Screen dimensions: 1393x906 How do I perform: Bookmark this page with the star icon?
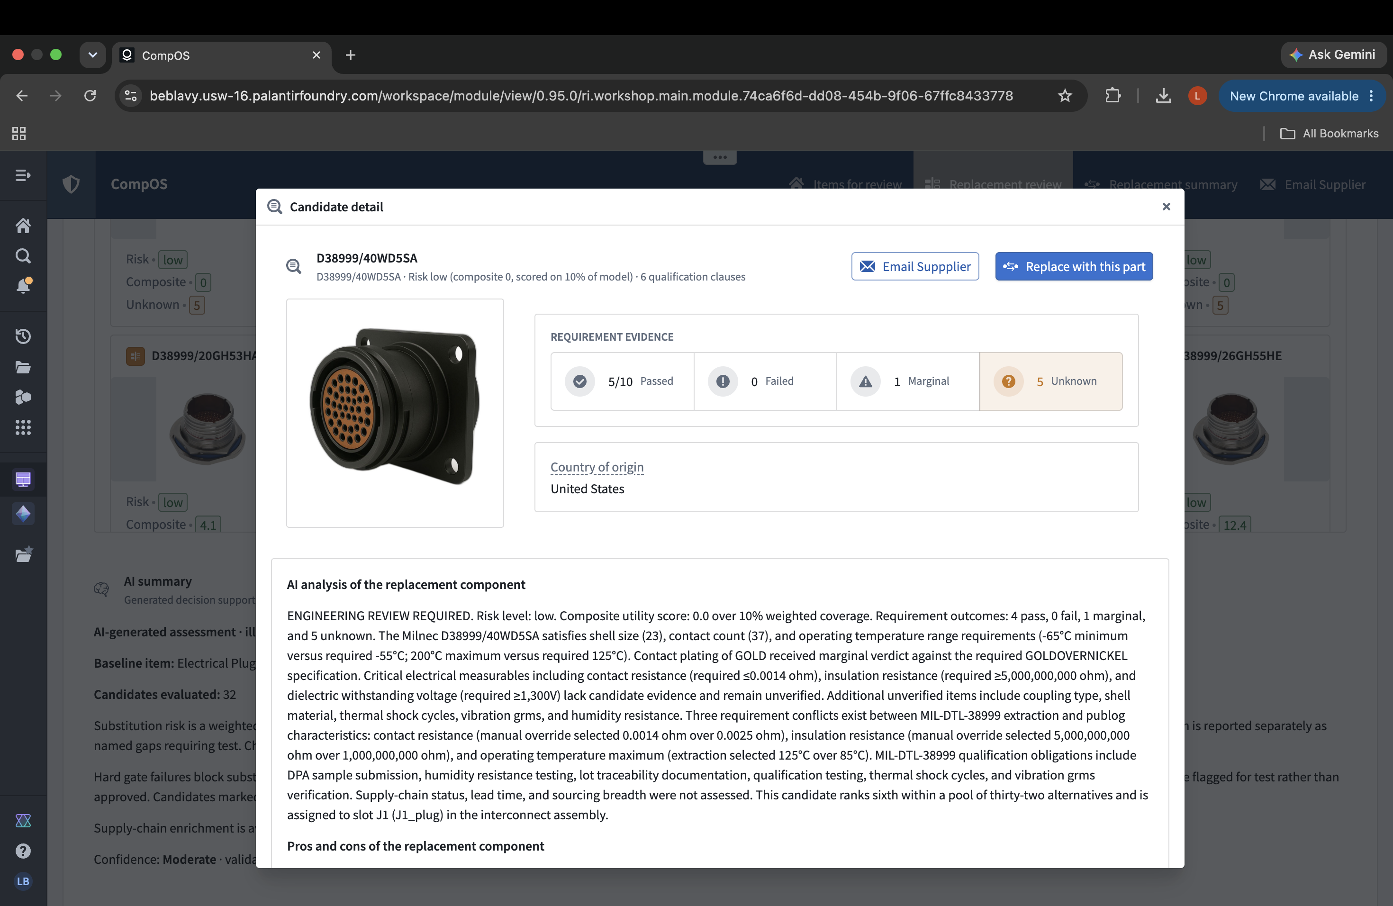coord(1065,95)
